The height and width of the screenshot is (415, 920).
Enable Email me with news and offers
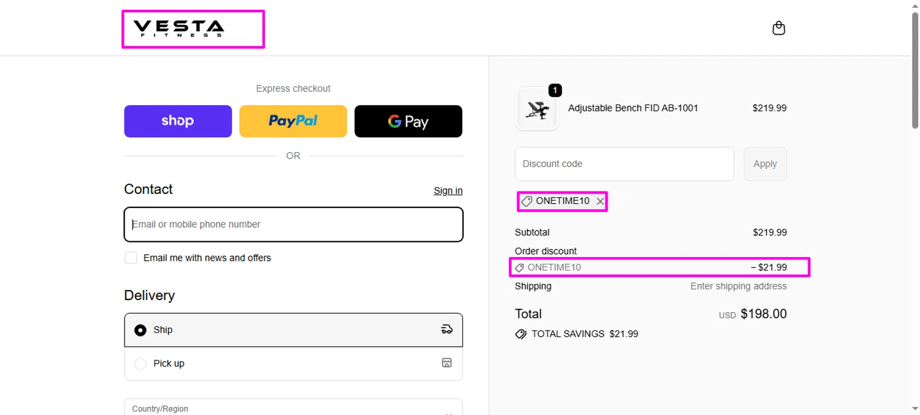click(131, 258)
